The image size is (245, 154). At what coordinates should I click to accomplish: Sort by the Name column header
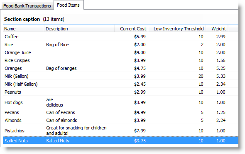click(x=23, y=29)
